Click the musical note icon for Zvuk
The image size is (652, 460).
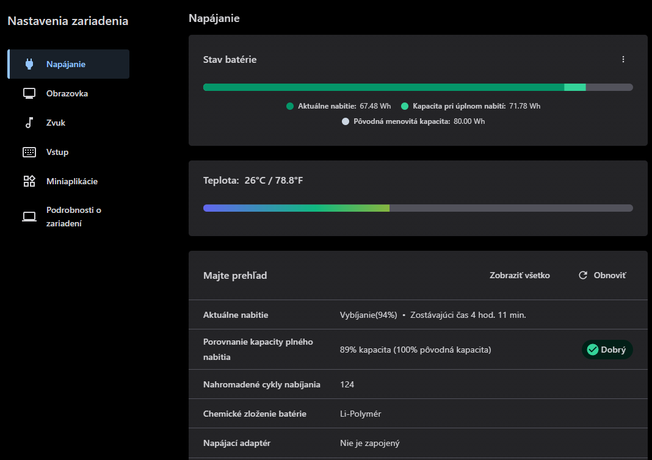coord(29,122)
